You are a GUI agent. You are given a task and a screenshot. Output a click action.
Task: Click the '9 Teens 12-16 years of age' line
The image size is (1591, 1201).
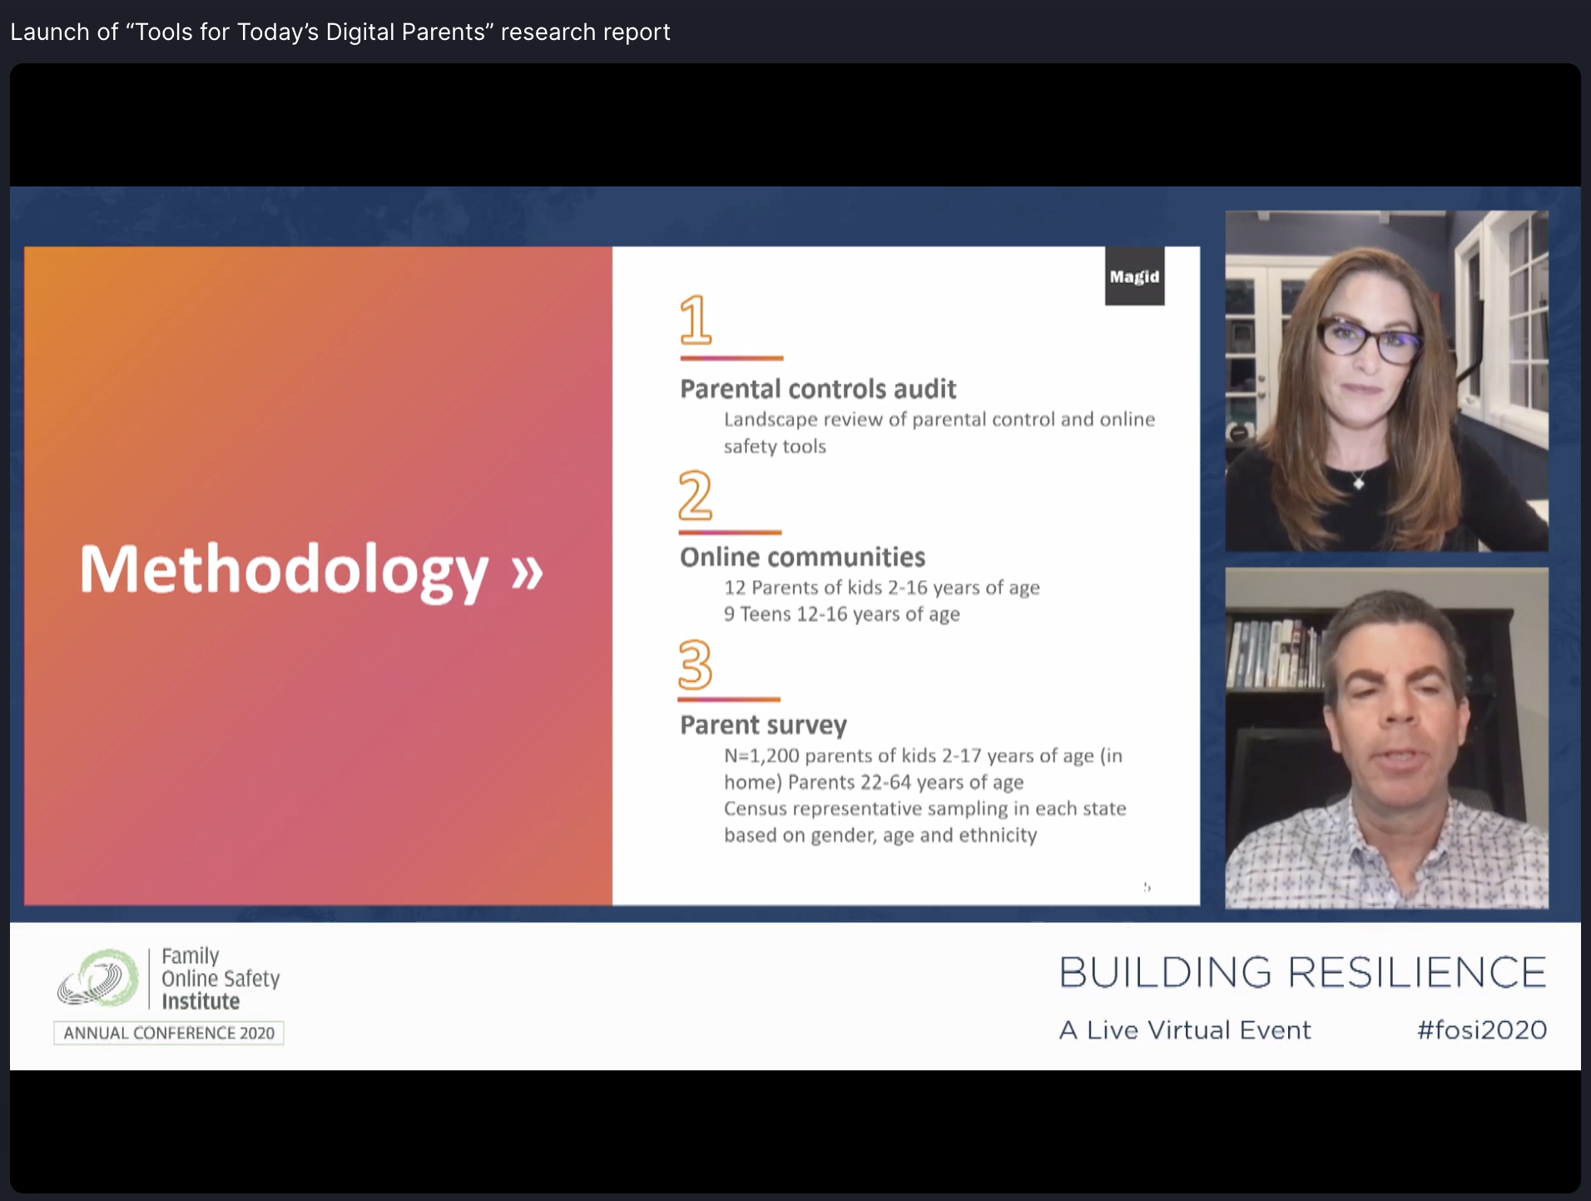coord(842,614)
